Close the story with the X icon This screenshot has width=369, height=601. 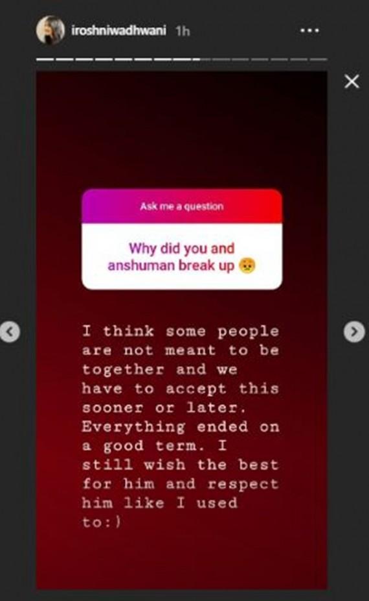(352, 81)
